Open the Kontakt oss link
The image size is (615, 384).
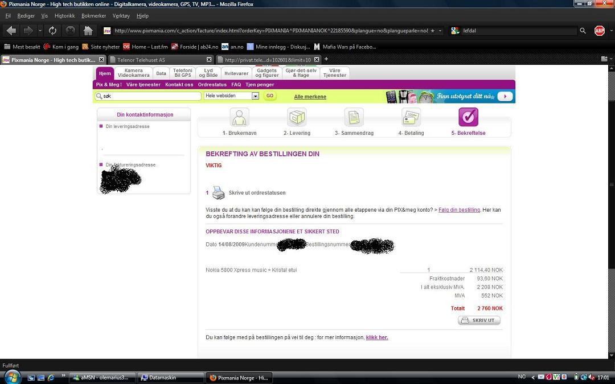click(179, 84)
